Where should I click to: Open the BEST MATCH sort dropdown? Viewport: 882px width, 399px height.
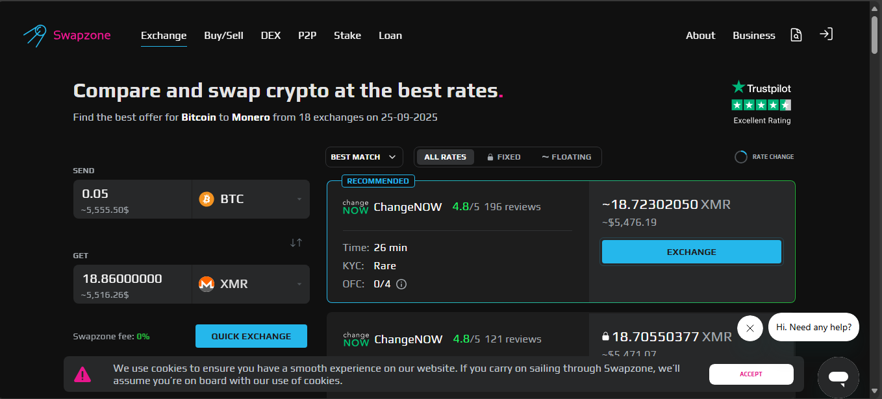364,157
